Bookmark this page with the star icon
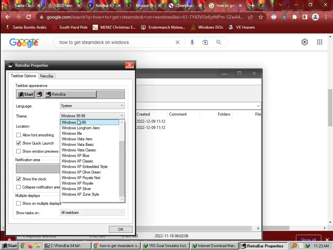This screenshot has height=250, width=333. click(x=261, y=17)
